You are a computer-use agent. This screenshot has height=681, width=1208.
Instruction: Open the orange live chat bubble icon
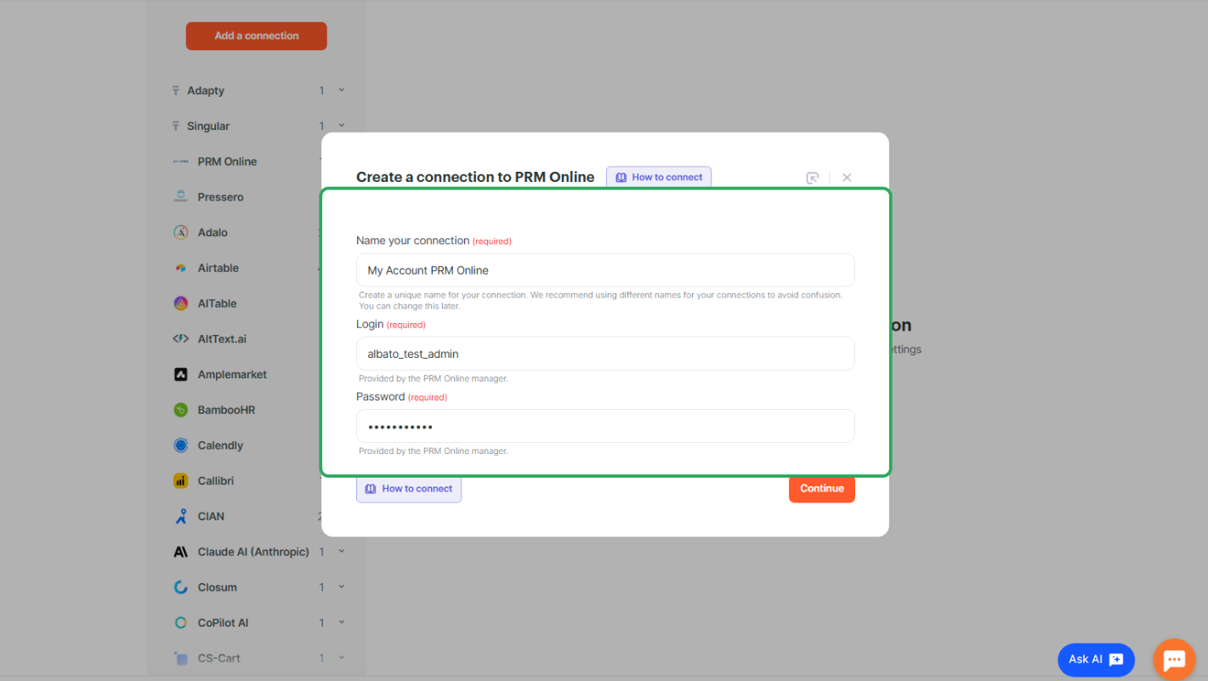[x=1173, y=660]
